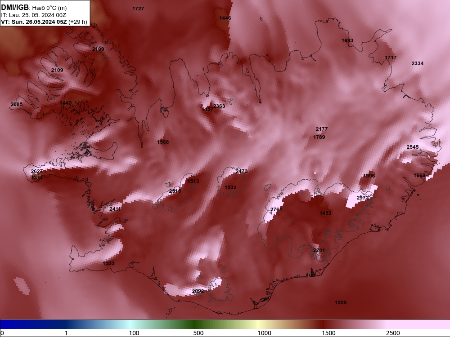Click the 1447 value in the Westfjords
Image resolution: width=450 pixels, height=337 pixels.
(65, 103)
